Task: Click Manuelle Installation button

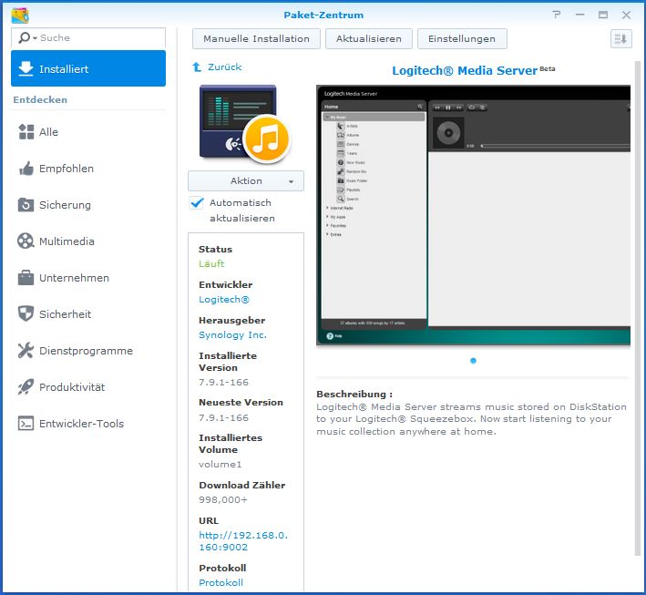Action: coord(256,39)
